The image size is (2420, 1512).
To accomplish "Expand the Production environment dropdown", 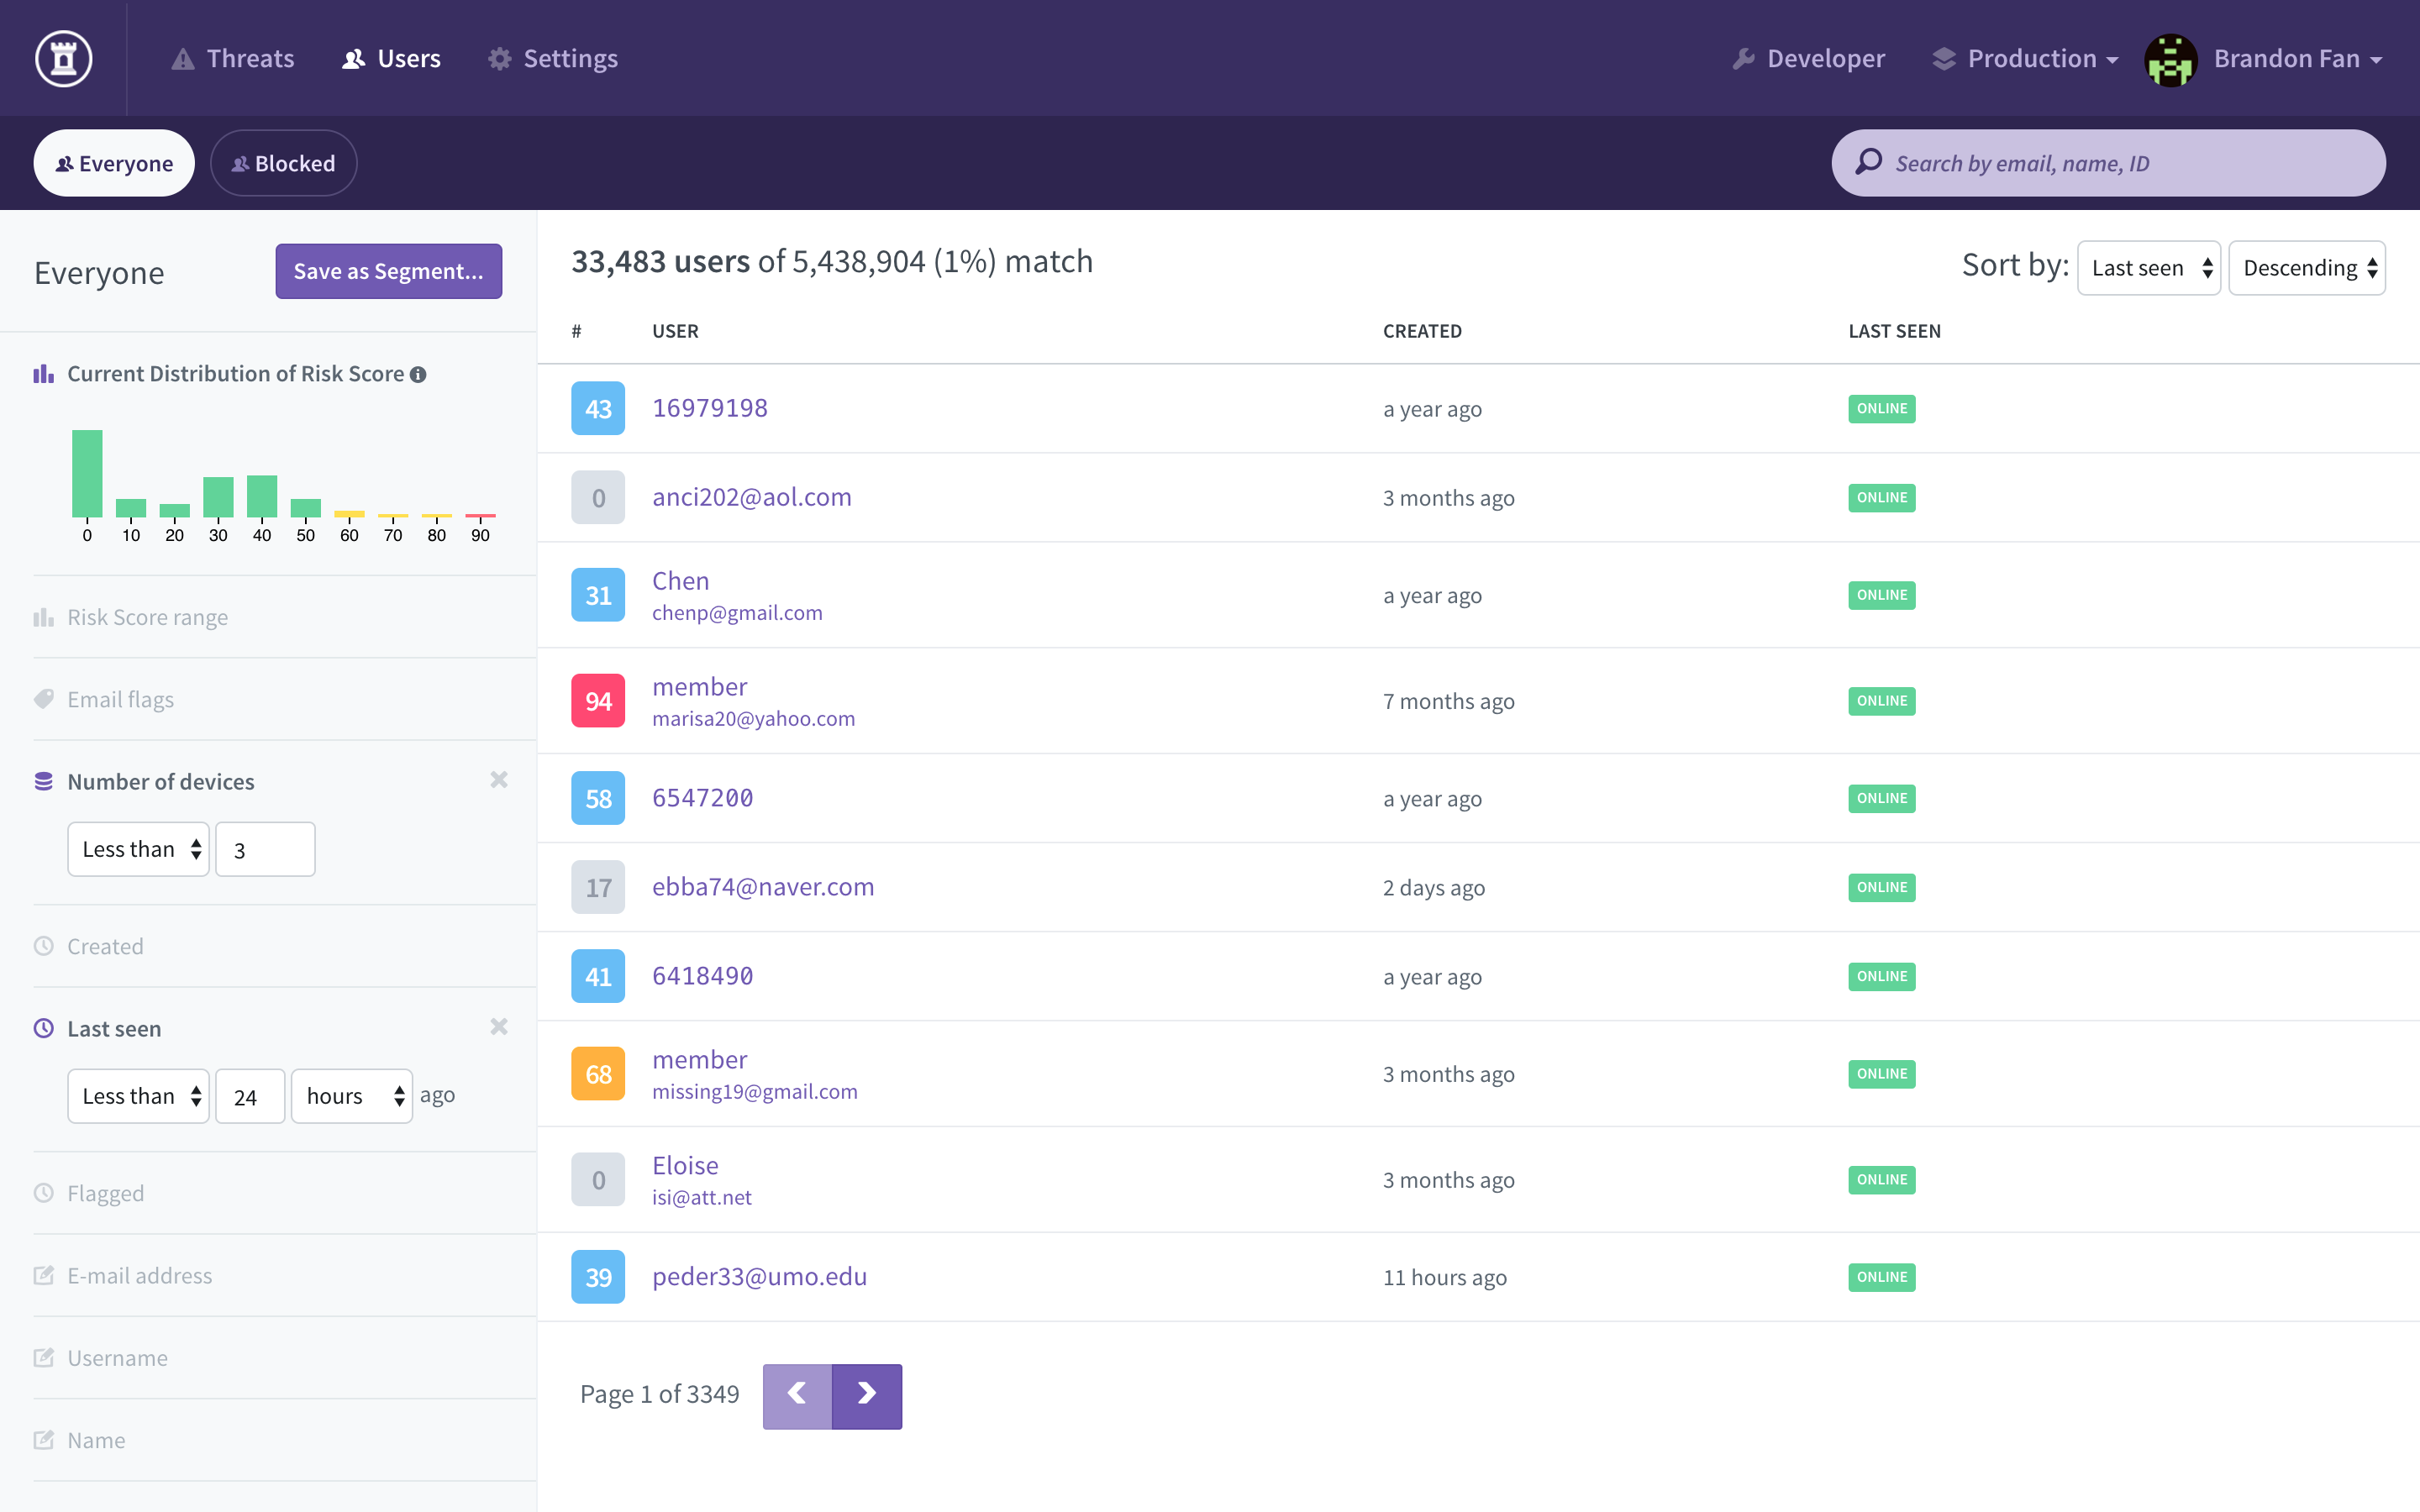I will point(2025,58).
